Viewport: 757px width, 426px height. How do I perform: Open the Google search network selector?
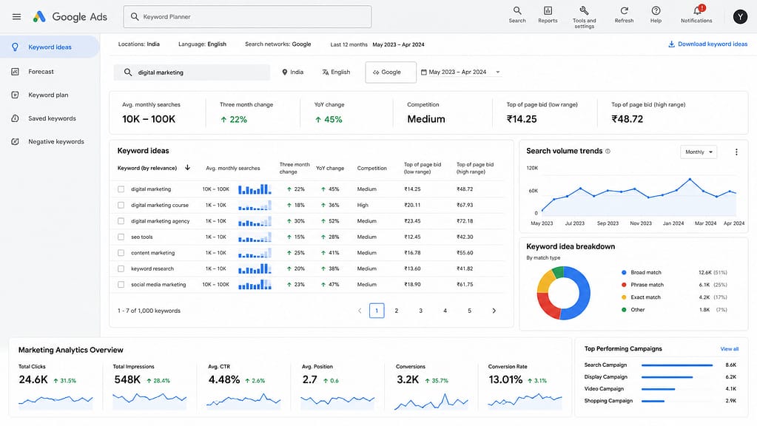391,72
